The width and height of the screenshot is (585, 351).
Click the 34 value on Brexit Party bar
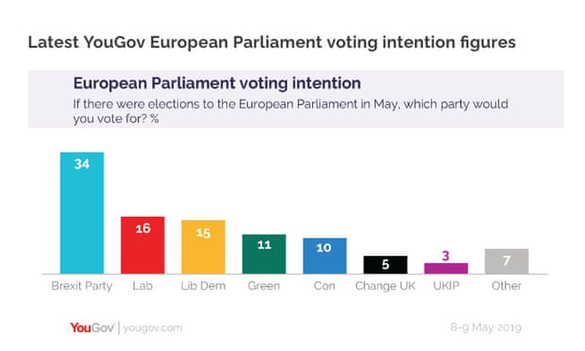[x=82, y=164]
